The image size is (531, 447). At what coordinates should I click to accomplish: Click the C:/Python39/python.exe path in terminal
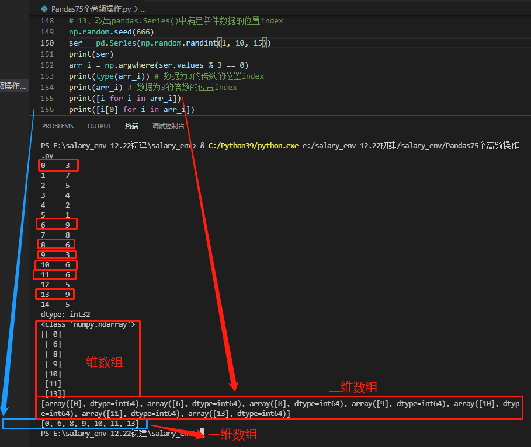[x=254, y=146]
